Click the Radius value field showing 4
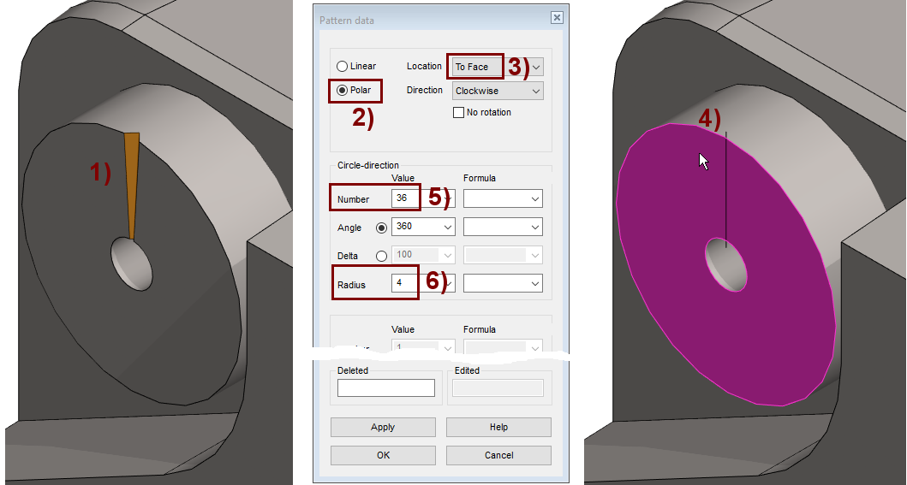This screenshot has width=907, height=485. (x=404, y=282)
